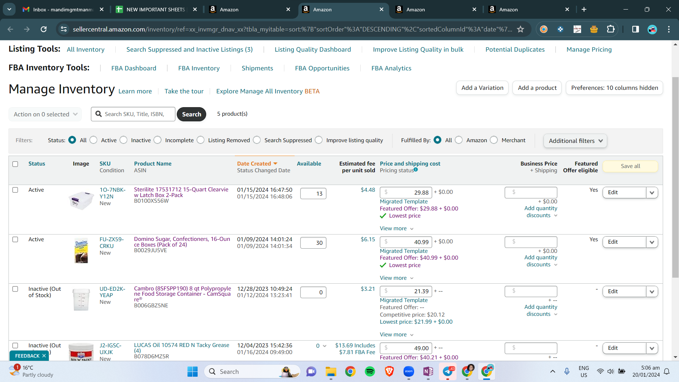Open Edit dropdown arrow for Cambro row
The image size is (679, 382).
tap(652, 292)
